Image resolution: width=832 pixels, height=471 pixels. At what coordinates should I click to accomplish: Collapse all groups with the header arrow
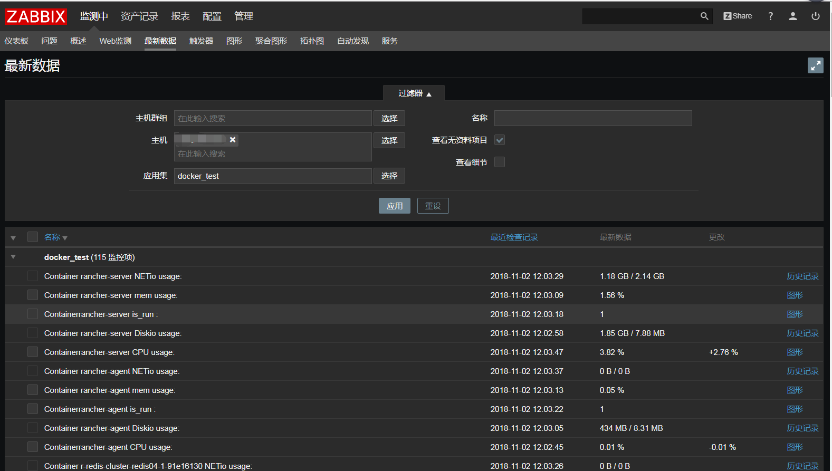tap(13, 238)
